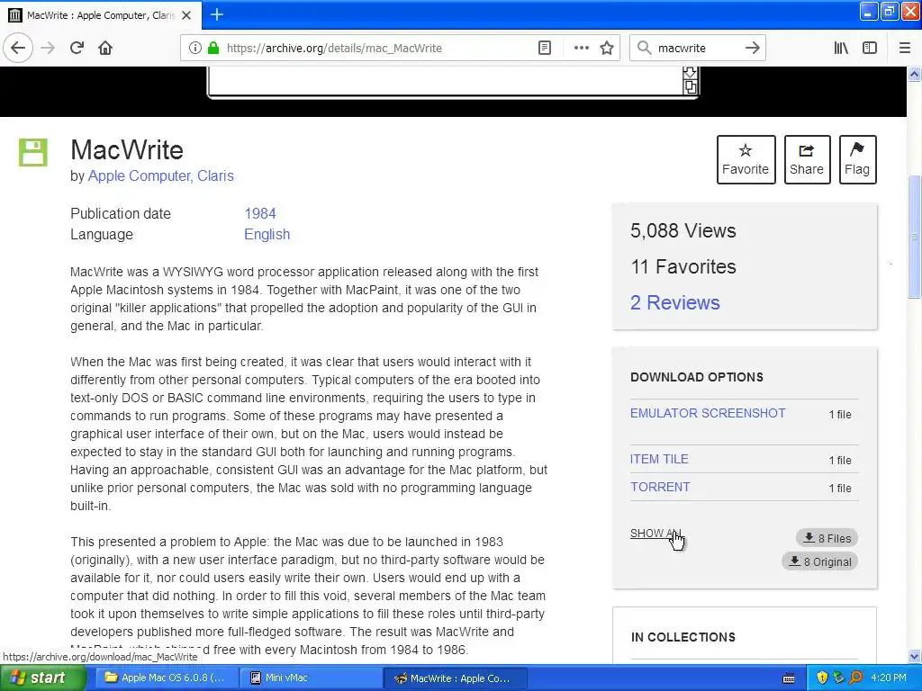Screen dimensions: 922x691
Task: Open a new tab with plus button
Action: (x=217, y=14)
